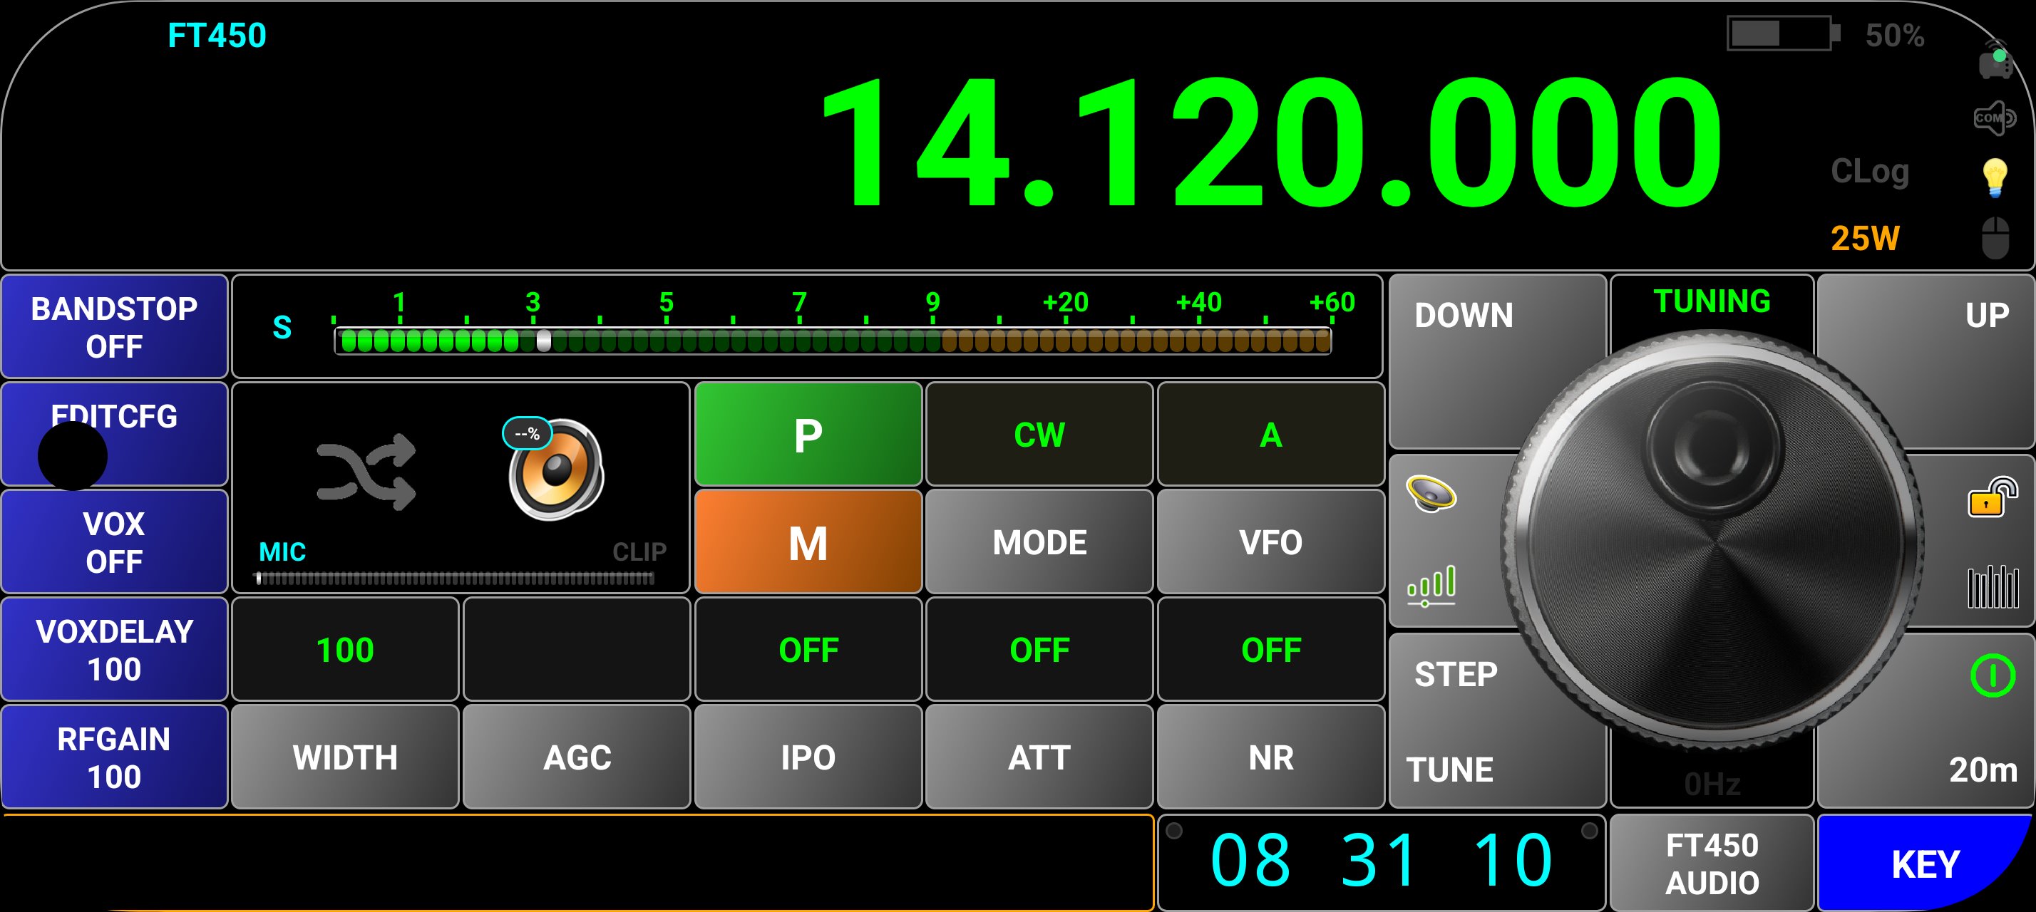Switch to the orange M tab
Viewport: 2036px width, 912px height.
coord(808,541)
